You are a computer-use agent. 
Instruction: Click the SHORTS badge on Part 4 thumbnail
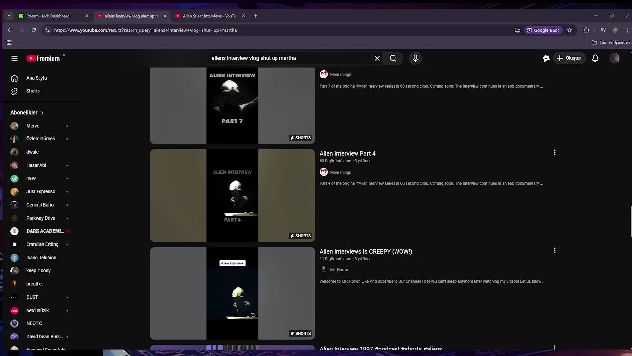301,236
